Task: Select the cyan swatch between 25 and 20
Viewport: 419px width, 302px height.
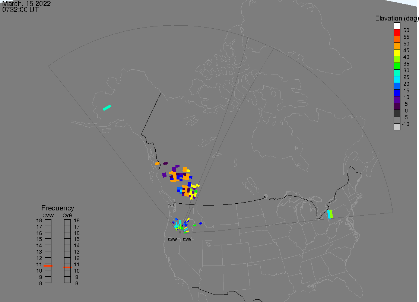Action: (397, 79)
